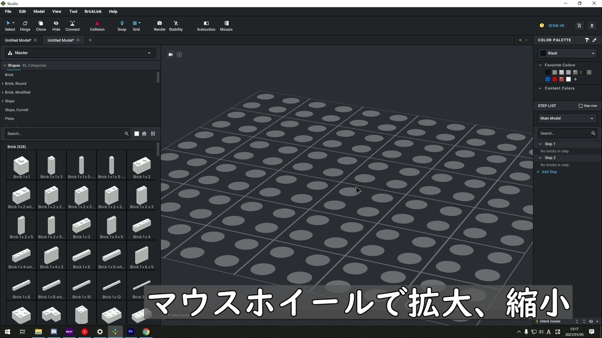
Task: Toggle the Collision tool
Action: [97, 26]
